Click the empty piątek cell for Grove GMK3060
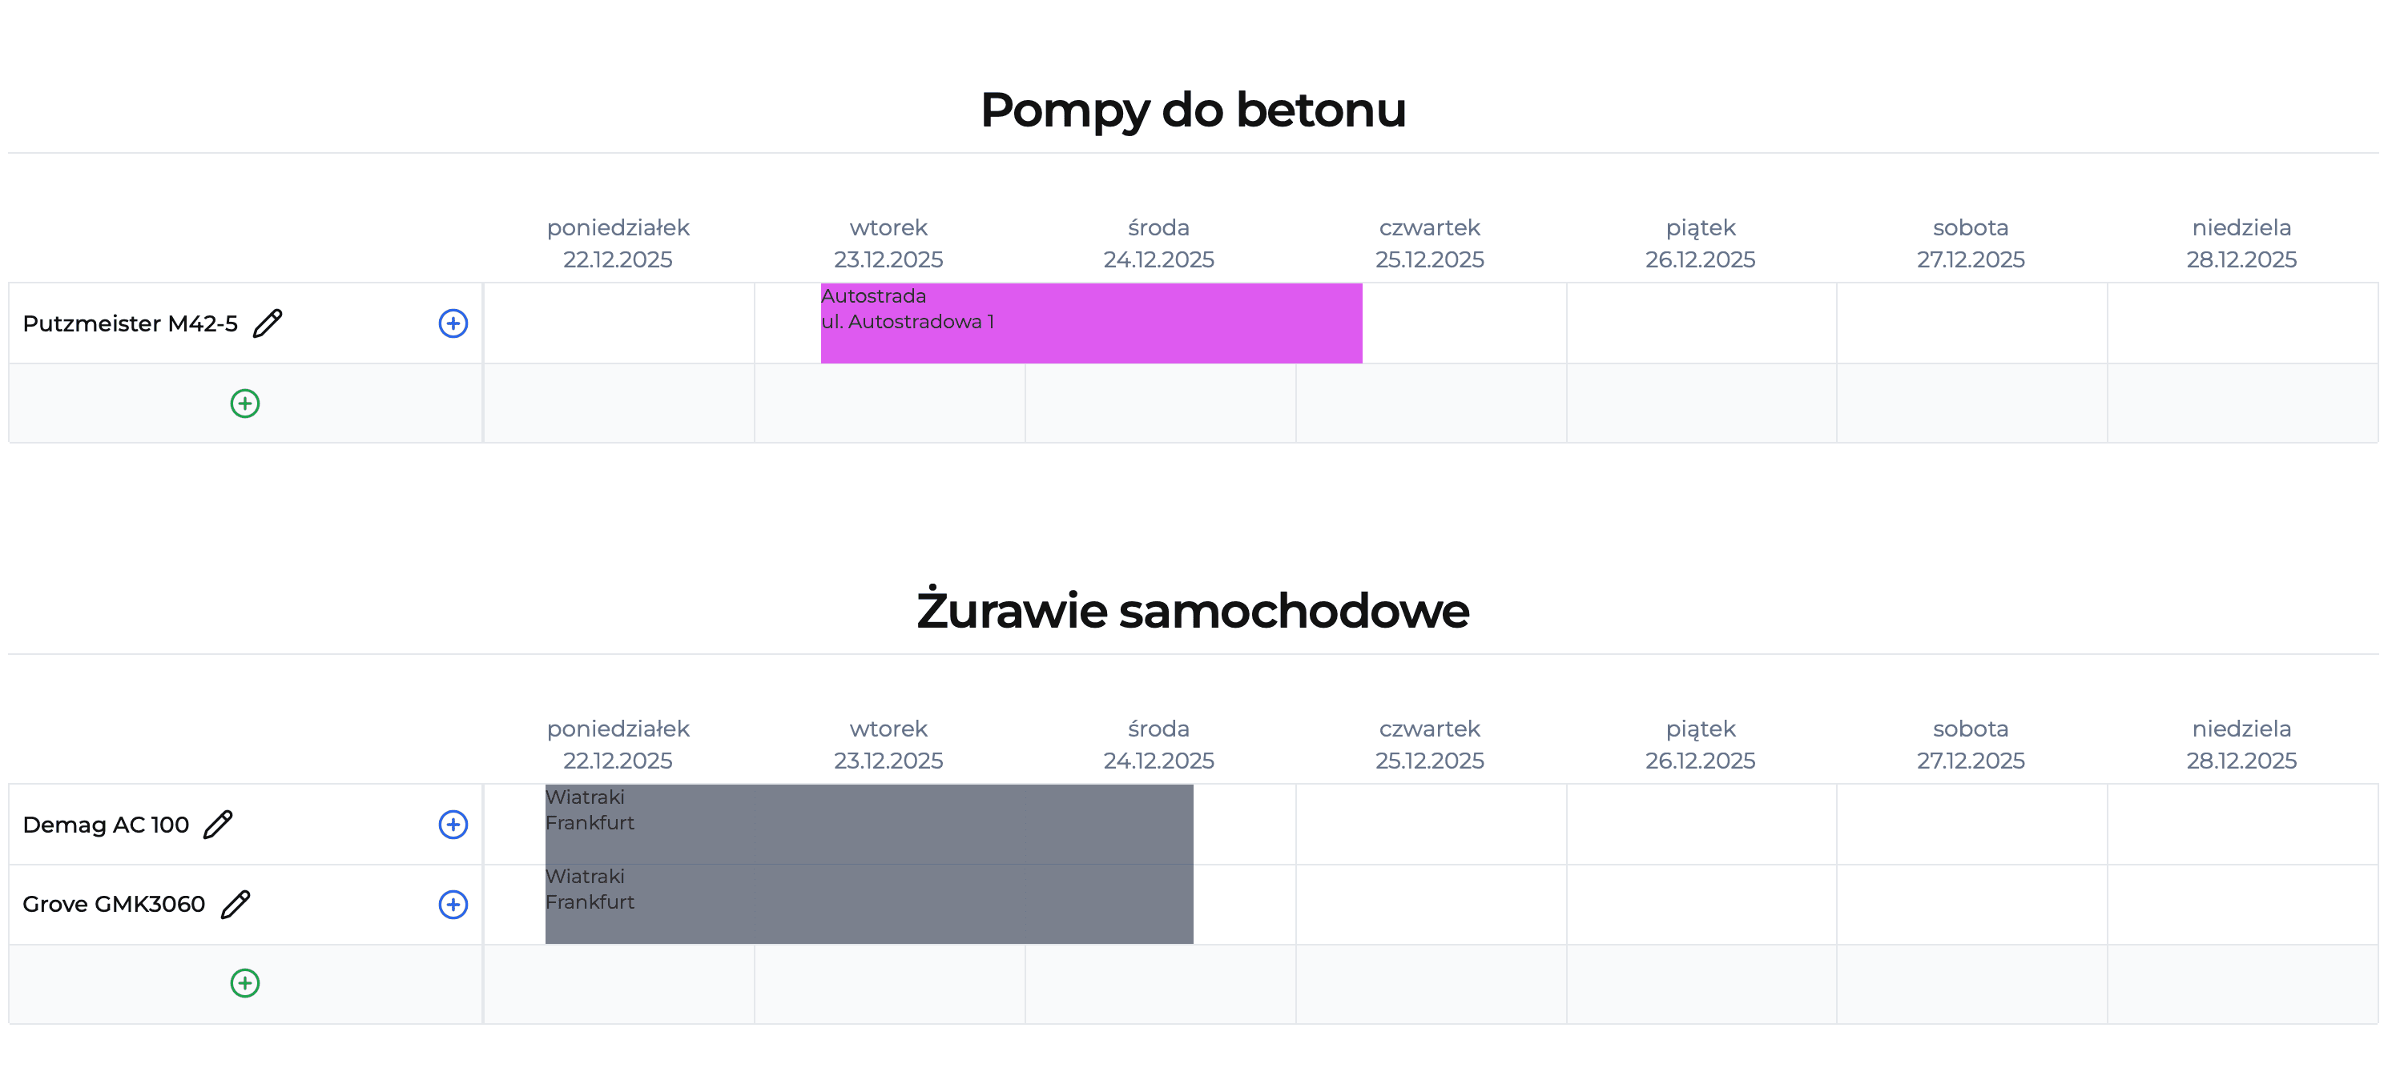Image resolution: width=2392 pixels, height=1068 pixels. tap(1701, 904)
